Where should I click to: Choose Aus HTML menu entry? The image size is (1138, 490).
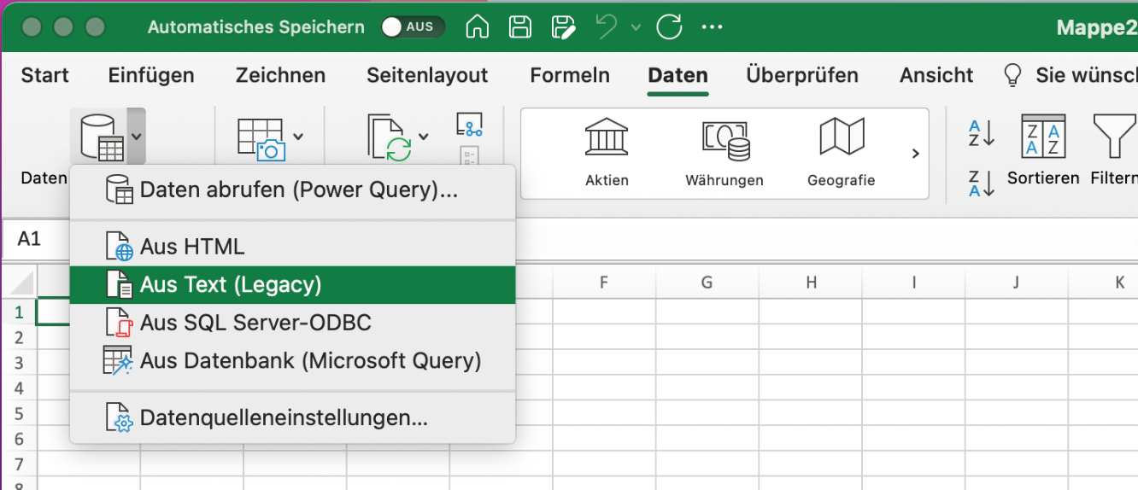[293, 248]
